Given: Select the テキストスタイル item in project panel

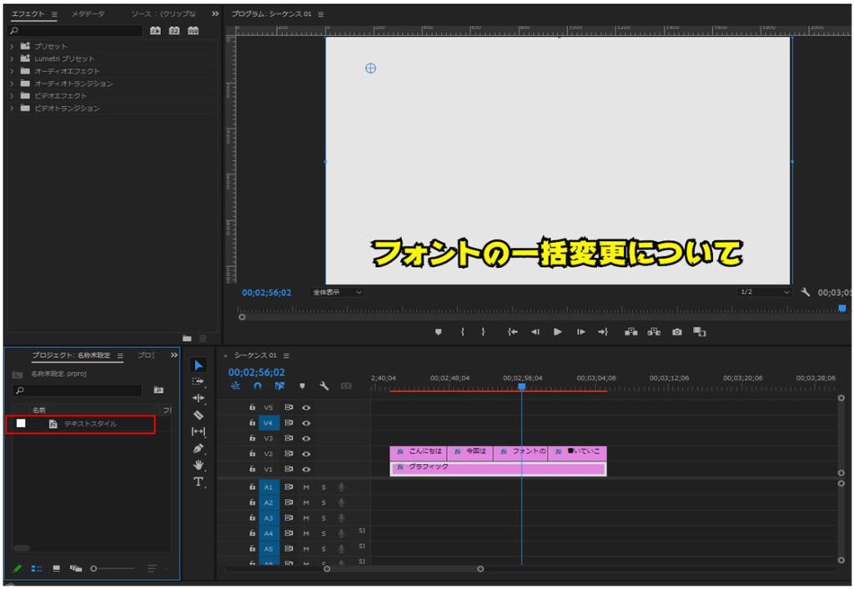Looking at the screenshot, I should click(x=90, y=424).
